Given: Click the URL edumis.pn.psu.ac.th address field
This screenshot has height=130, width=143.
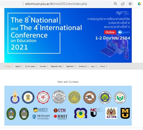Looking at the screenshot, I should coord(56,4).
